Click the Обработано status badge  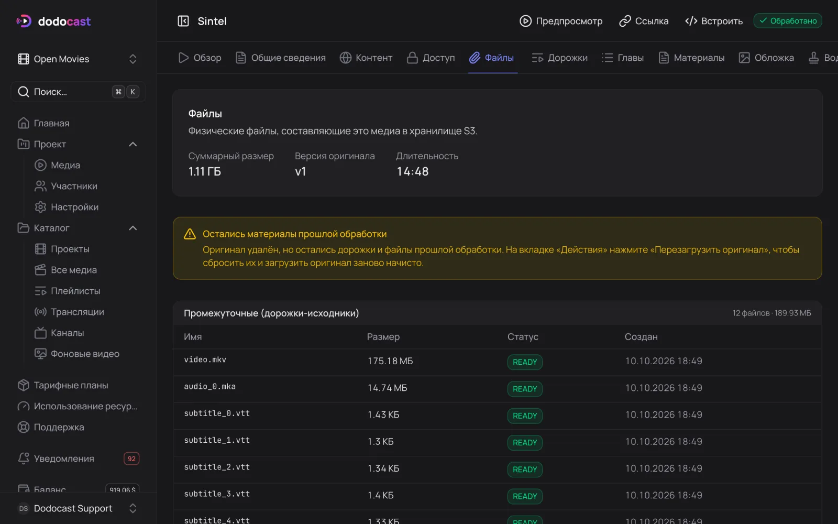point(788,21)
